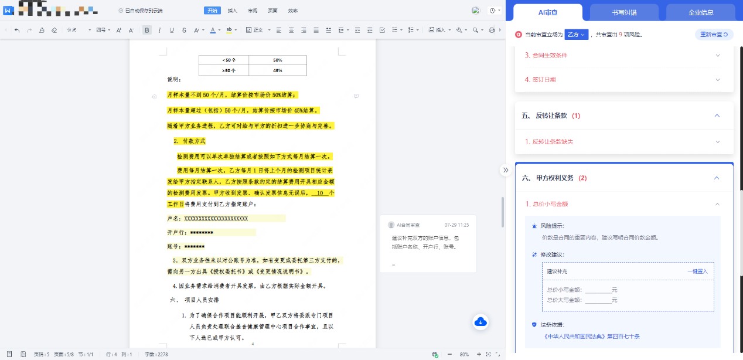Image resolution: width=743 pixels, height=360 pixels.
Task: Apply italic formatting
Action: (159, 30)
